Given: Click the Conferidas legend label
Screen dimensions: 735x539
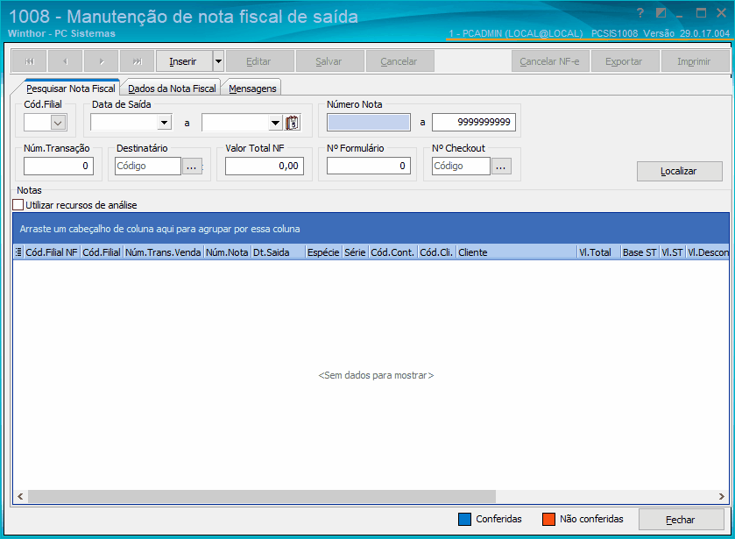Looking at the screenshot, I should tap(498, 520).
